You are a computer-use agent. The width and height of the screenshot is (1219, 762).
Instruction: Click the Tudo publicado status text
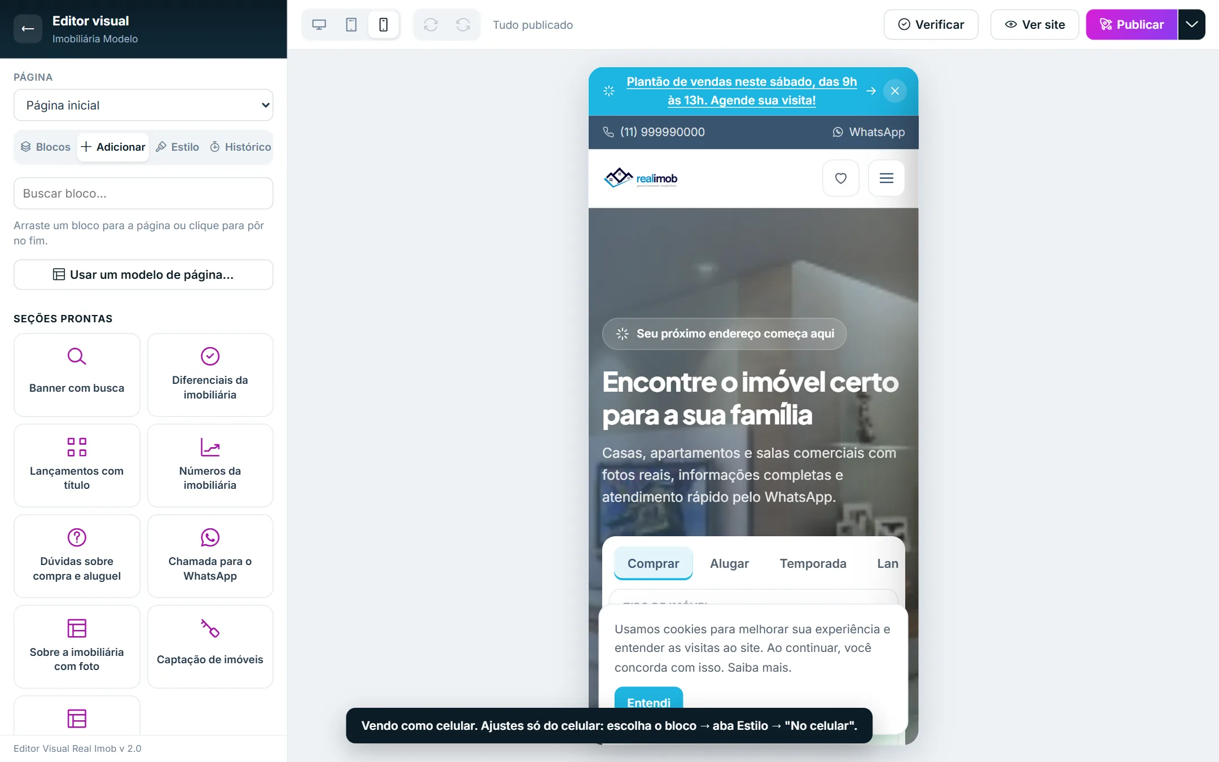[x=532, y=25]
